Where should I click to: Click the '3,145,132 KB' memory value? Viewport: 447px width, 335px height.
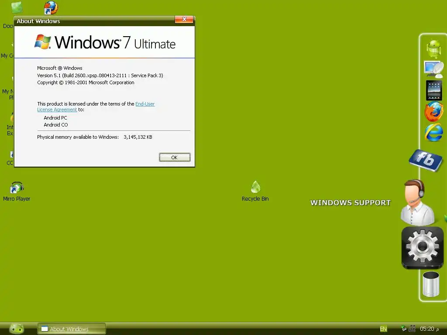(138, 137)
